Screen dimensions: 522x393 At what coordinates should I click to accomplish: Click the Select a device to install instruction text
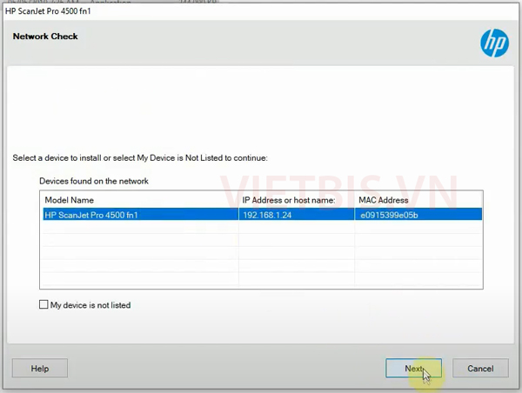point(139,158)
